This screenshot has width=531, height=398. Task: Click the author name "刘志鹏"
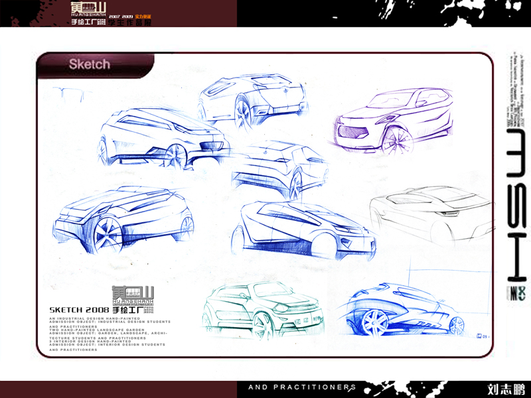(x=506, y=389)
